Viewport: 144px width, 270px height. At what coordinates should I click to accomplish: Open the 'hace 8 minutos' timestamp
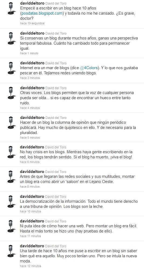pyautogui.click(x=30, y=186)
